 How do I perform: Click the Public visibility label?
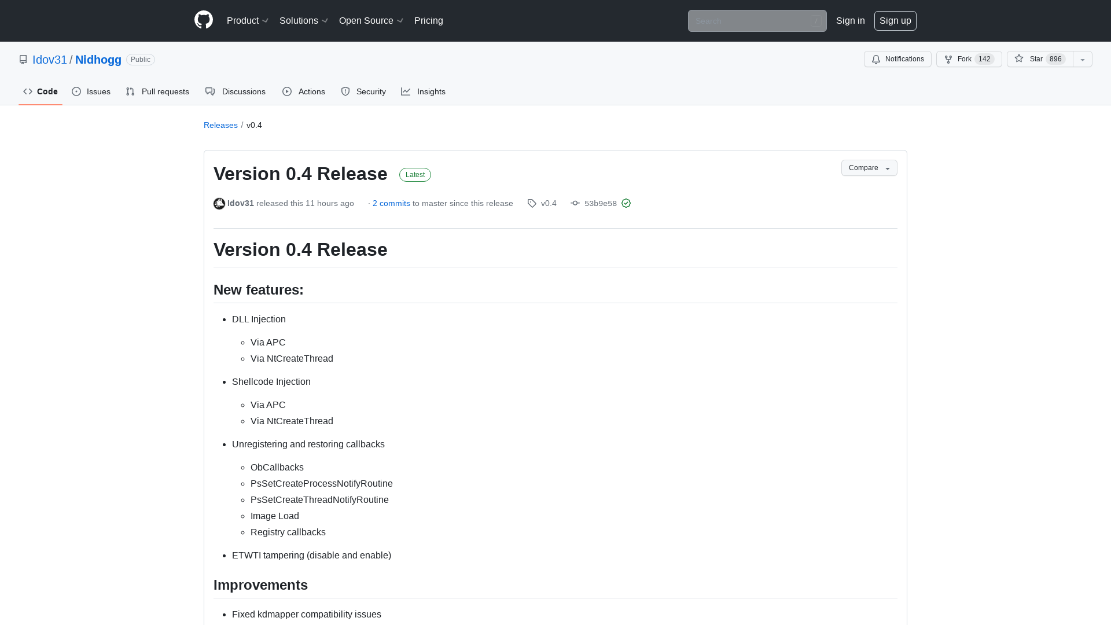(141, 60)
